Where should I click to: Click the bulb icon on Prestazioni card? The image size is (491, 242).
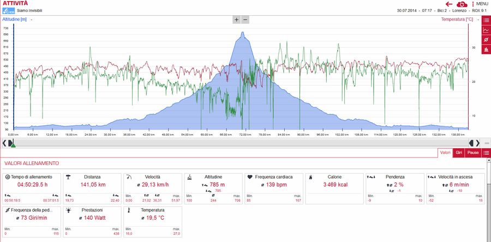(68, 210)
